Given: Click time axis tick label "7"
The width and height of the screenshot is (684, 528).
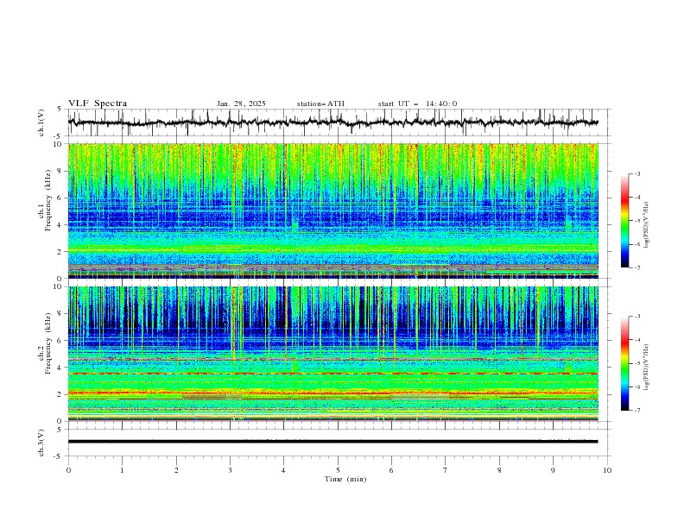Looking at the screenshot, I should [446, 470].
